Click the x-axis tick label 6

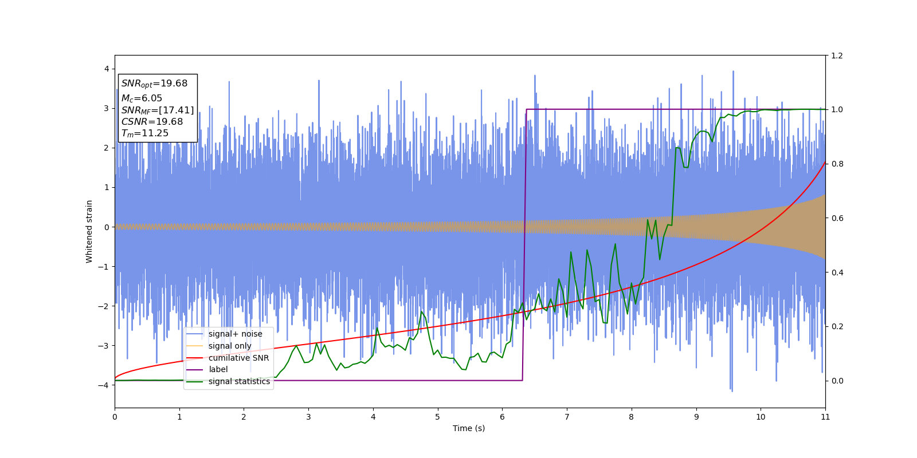coord(503,417)
